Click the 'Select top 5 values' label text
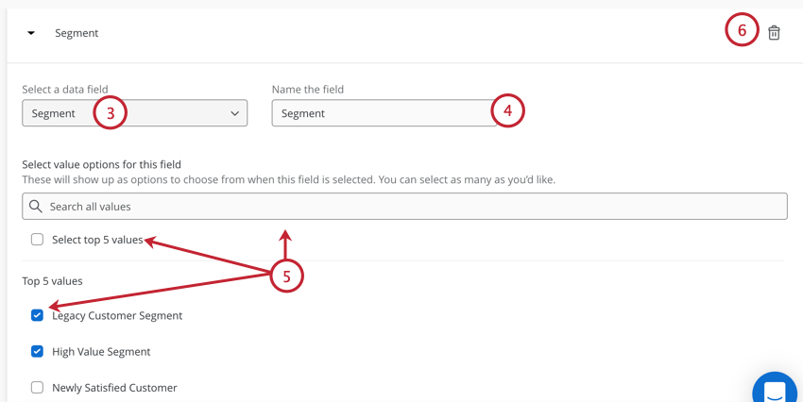This screenshot has height=402, width=803. click(97, 240)
